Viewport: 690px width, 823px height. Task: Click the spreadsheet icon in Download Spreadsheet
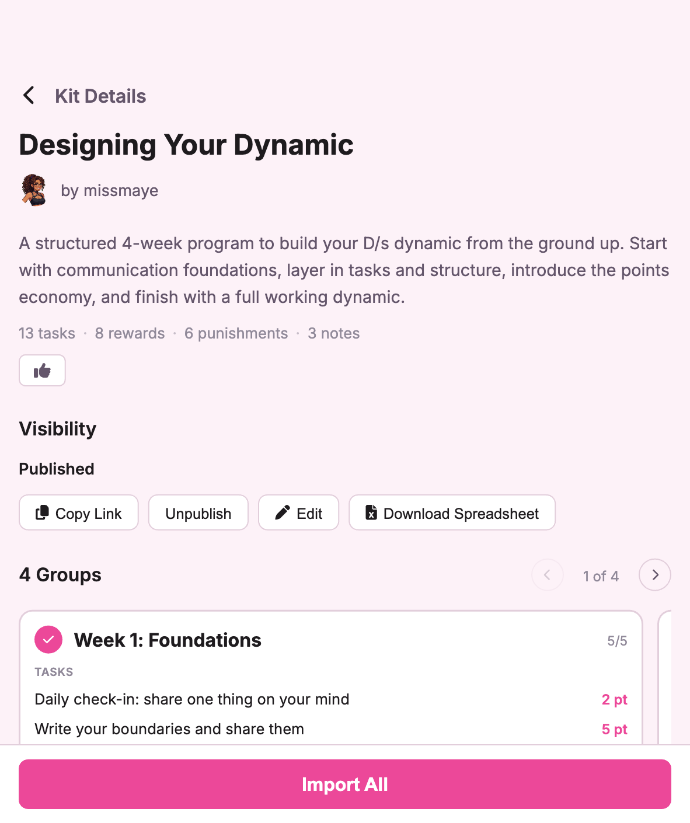[371, 512]
